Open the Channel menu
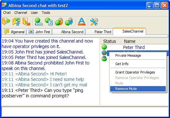Image resolution: width=170 pixels, height=118 pixels. click(x=21, y=13)
